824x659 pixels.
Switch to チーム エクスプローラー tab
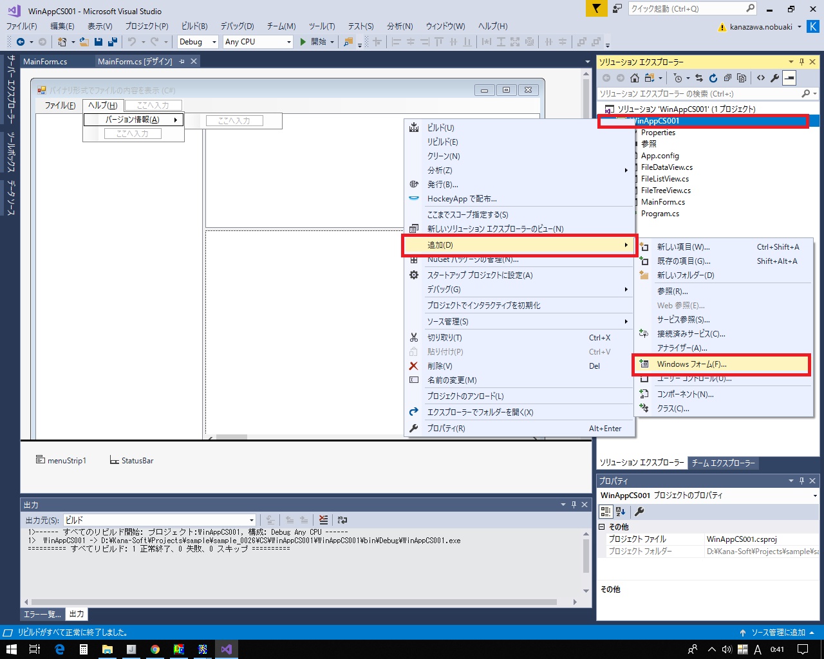(x=722, y=463)
